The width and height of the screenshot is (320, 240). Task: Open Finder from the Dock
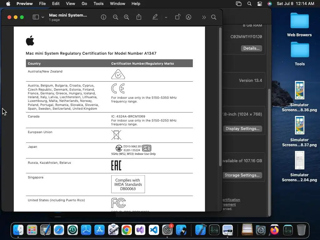click(18, 230)
